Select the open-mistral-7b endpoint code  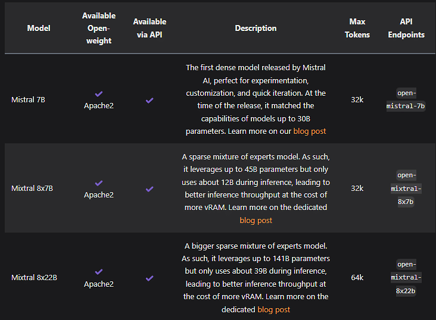pos(406,99)
